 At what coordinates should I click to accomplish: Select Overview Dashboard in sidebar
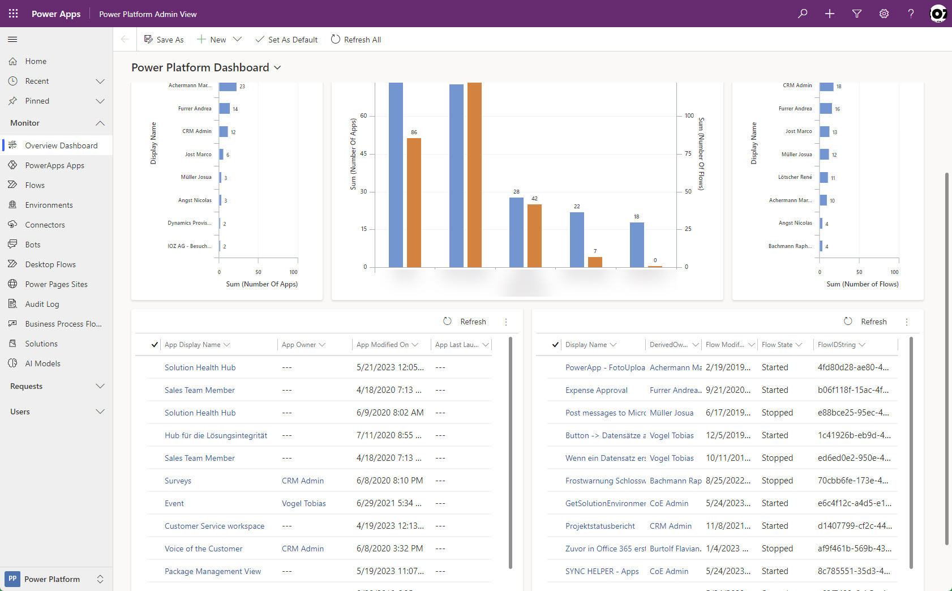57,145
